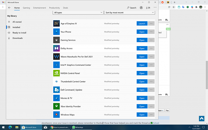Viewport: 208px width, 130px height.
Task: Click the Solved link in forum page
Action: (156, 123)
